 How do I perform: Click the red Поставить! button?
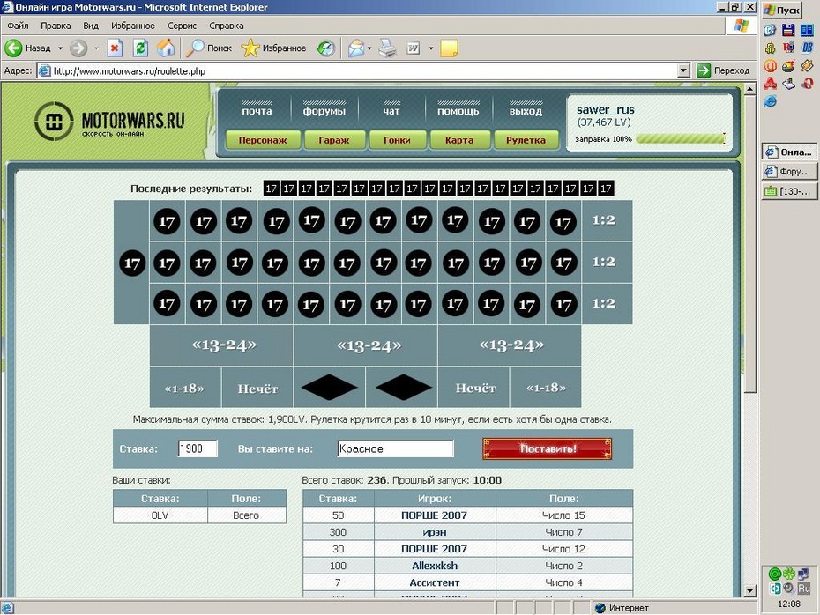tap(547, 448)
